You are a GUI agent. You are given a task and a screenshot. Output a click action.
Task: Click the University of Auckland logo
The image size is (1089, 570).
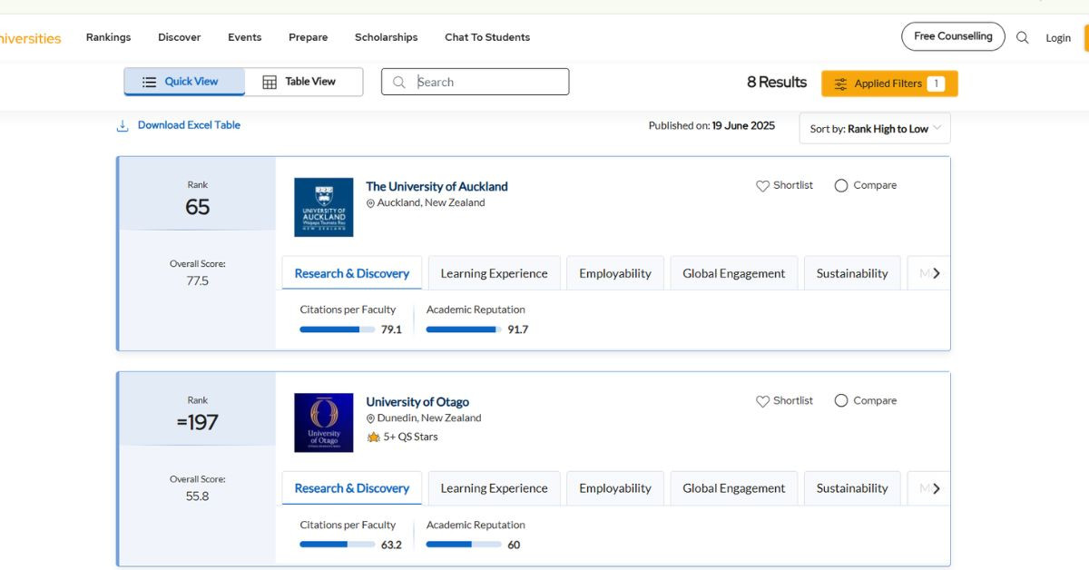point(324,207)
